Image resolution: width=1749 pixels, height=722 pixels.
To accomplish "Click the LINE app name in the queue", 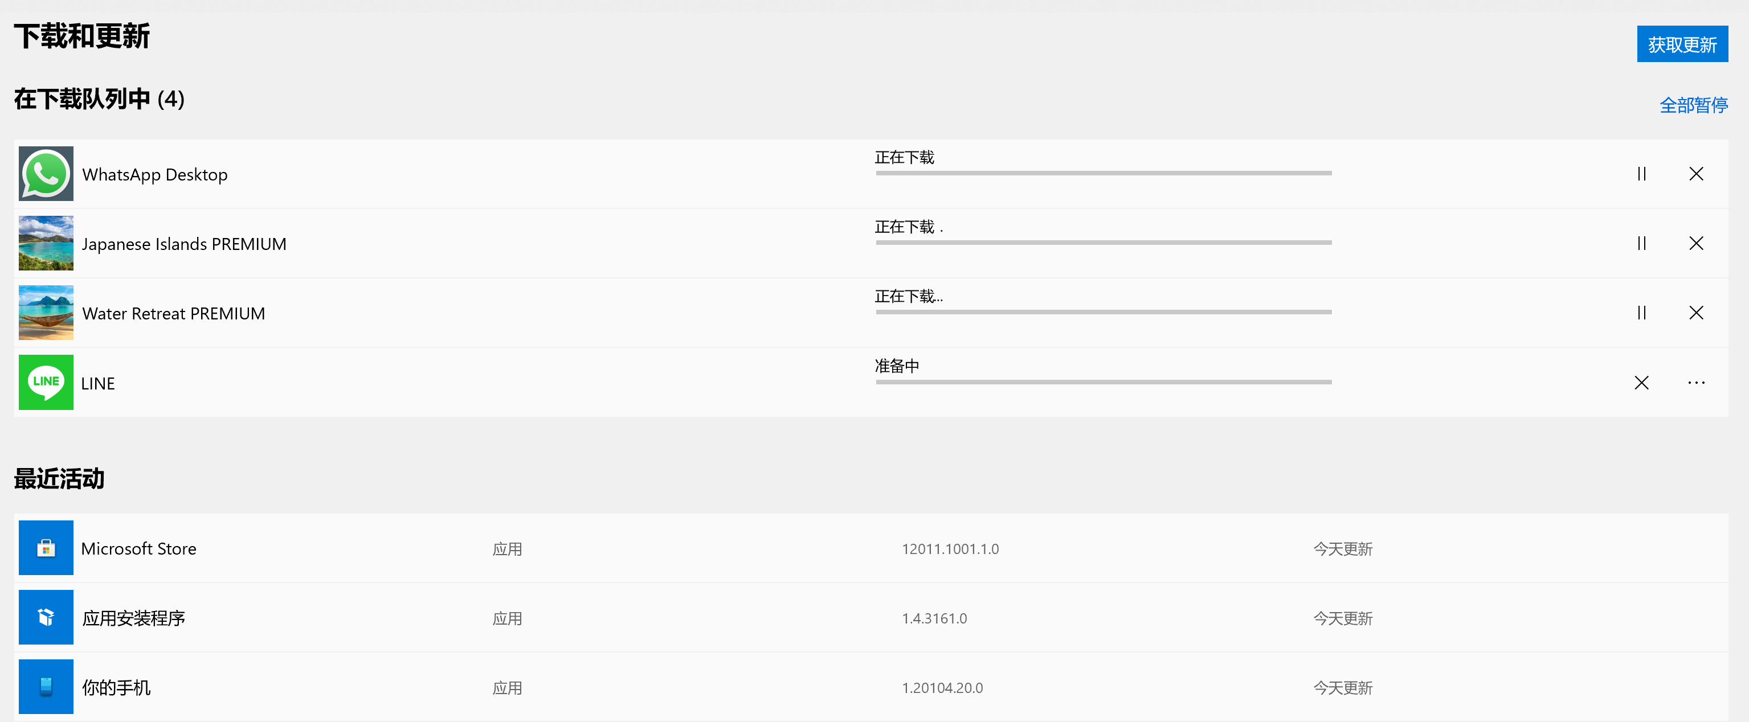I will coord(98,384).
